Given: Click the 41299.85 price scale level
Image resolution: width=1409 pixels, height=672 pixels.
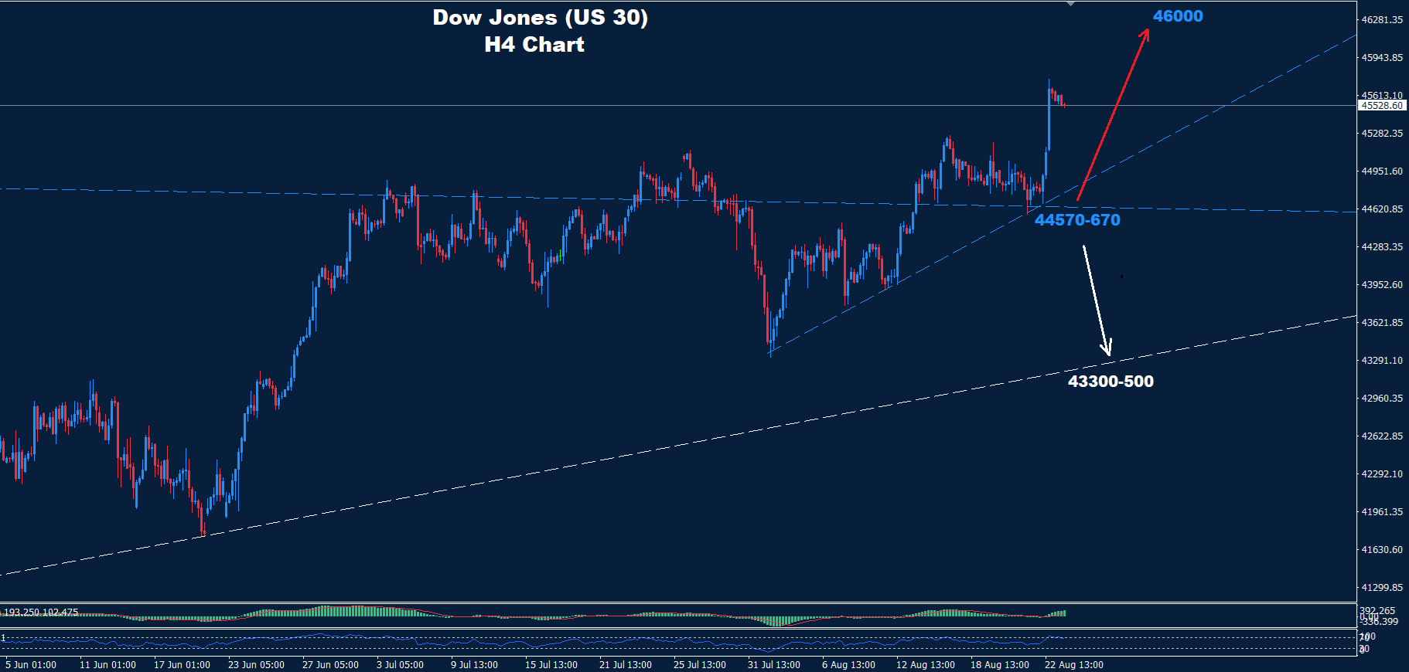Looking at the screenshot, I should 1382,588.
